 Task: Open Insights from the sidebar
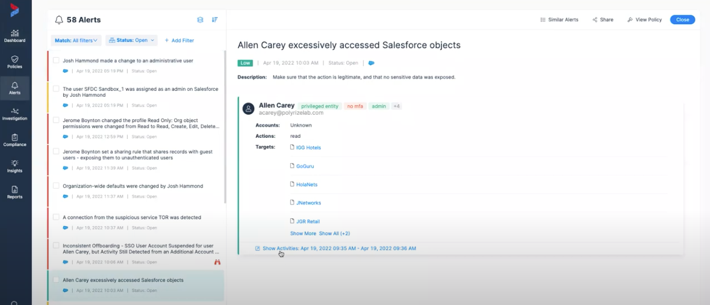(x=15, y=166)
